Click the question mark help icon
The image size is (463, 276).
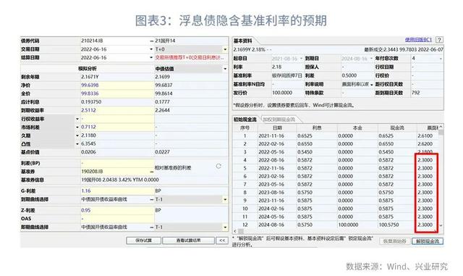(439, 40)
